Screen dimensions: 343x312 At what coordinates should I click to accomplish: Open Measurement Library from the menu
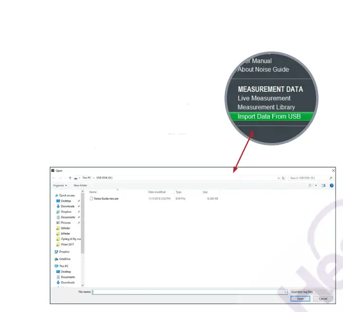[x=266, y=107]
